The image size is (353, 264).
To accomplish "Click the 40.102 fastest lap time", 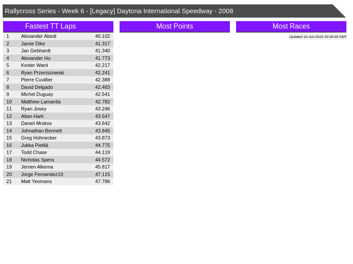I will [102, 36].
